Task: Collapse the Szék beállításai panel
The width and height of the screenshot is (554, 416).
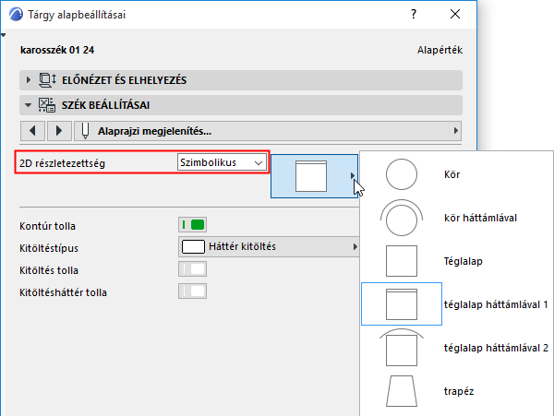Action: pos(29,105)
